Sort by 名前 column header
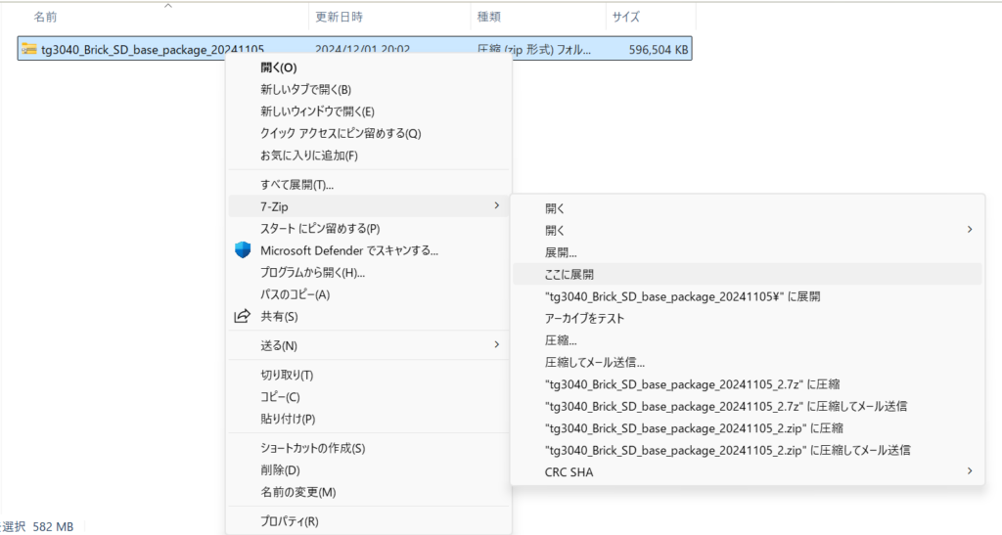1002x535 pixels. [x=45, y=18]
